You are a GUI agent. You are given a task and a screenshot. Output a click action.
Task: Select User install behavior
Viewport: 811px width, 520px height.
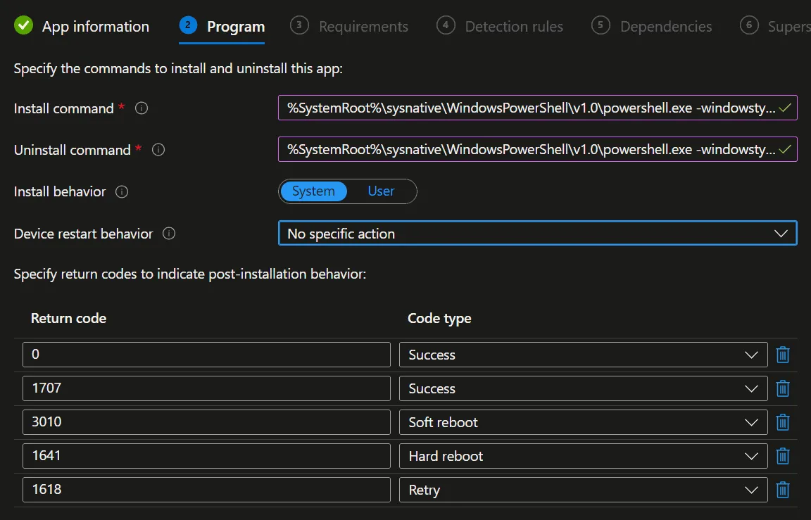(x=381, y=191)
